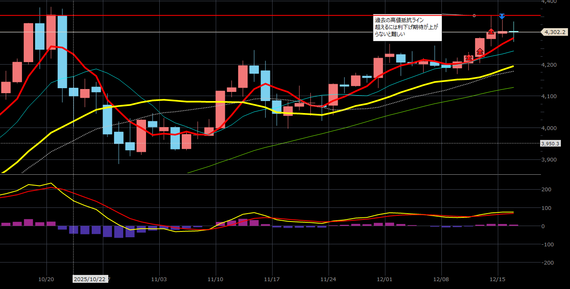Select the middle red up-arrow buy marker
Viewport: 570px width, 289px height.
click(480, 51)
